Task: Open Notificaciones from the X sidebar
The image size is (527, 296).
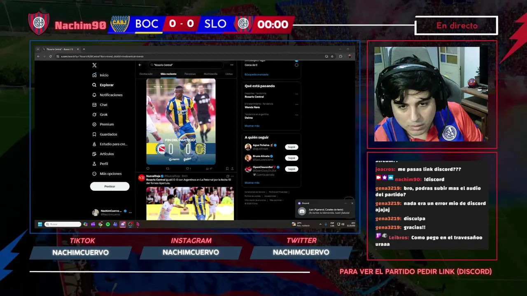Action: click(107, 95)
